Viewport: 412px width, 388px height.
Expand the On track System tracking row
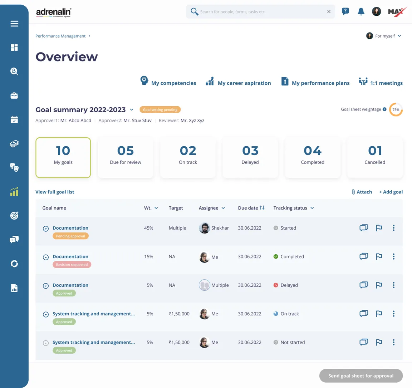[46, 314]
